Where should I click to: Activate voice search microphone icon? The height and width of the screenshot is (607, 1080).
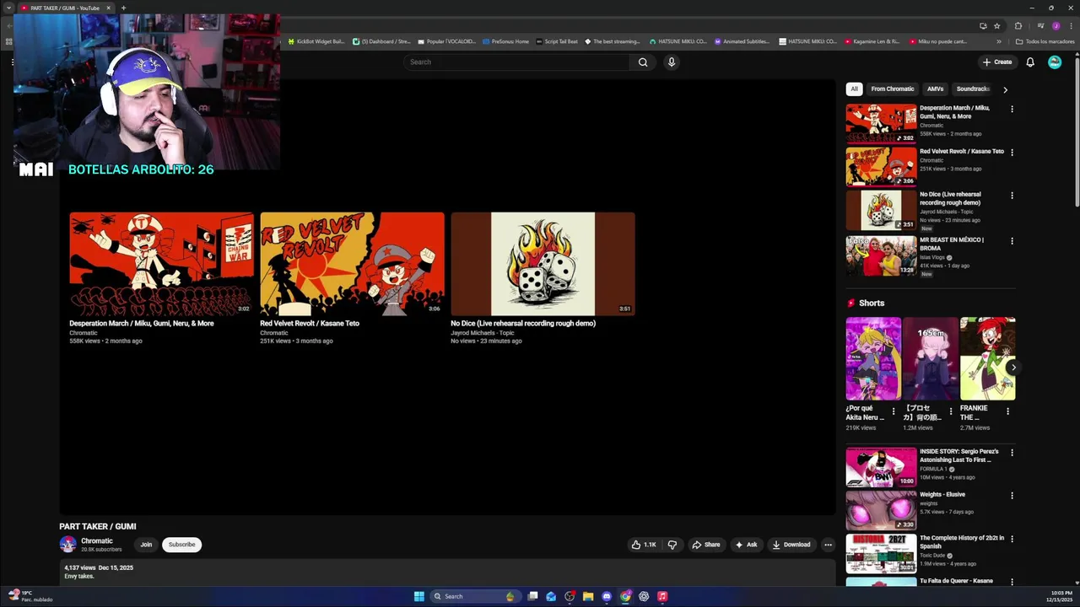coord(672,62)
